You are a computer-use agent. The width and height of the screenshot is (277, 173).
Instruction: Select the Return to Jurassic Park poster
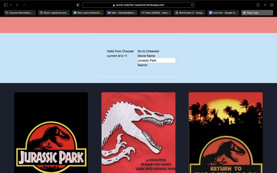[x=226, y=132]
